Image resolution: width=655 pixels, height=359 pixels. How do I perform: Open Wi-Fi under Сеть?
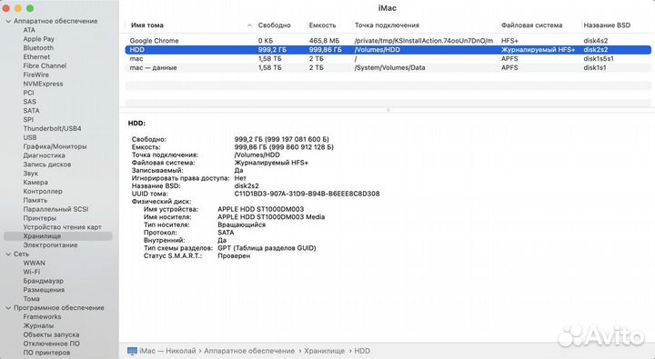[x=32, y=272]
